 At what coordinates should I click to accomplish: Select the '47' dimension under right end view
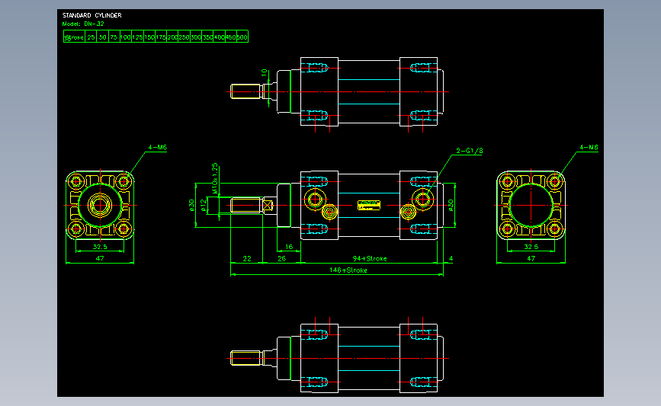531,258
